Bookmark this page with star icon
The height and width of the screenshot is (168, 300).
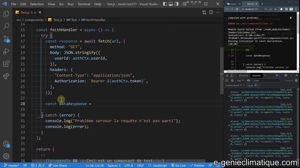click(x=276, y=9)
